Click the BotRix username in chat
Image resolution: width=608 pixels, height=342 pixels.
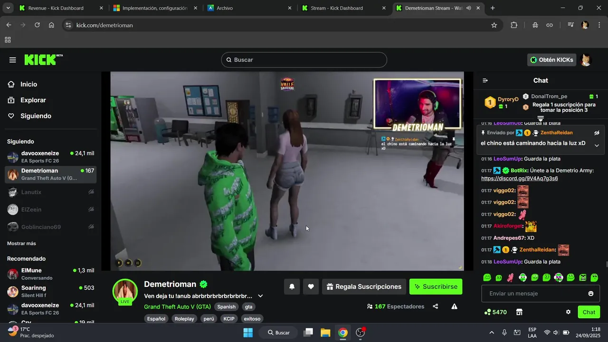click(519, 171)
